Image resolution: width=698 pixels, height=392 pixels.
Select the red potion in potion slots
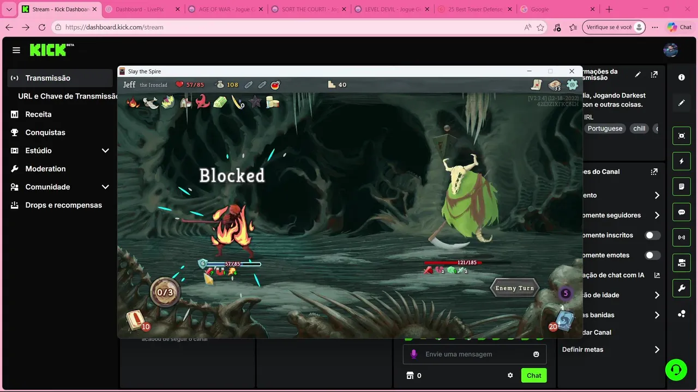point(275,84)
